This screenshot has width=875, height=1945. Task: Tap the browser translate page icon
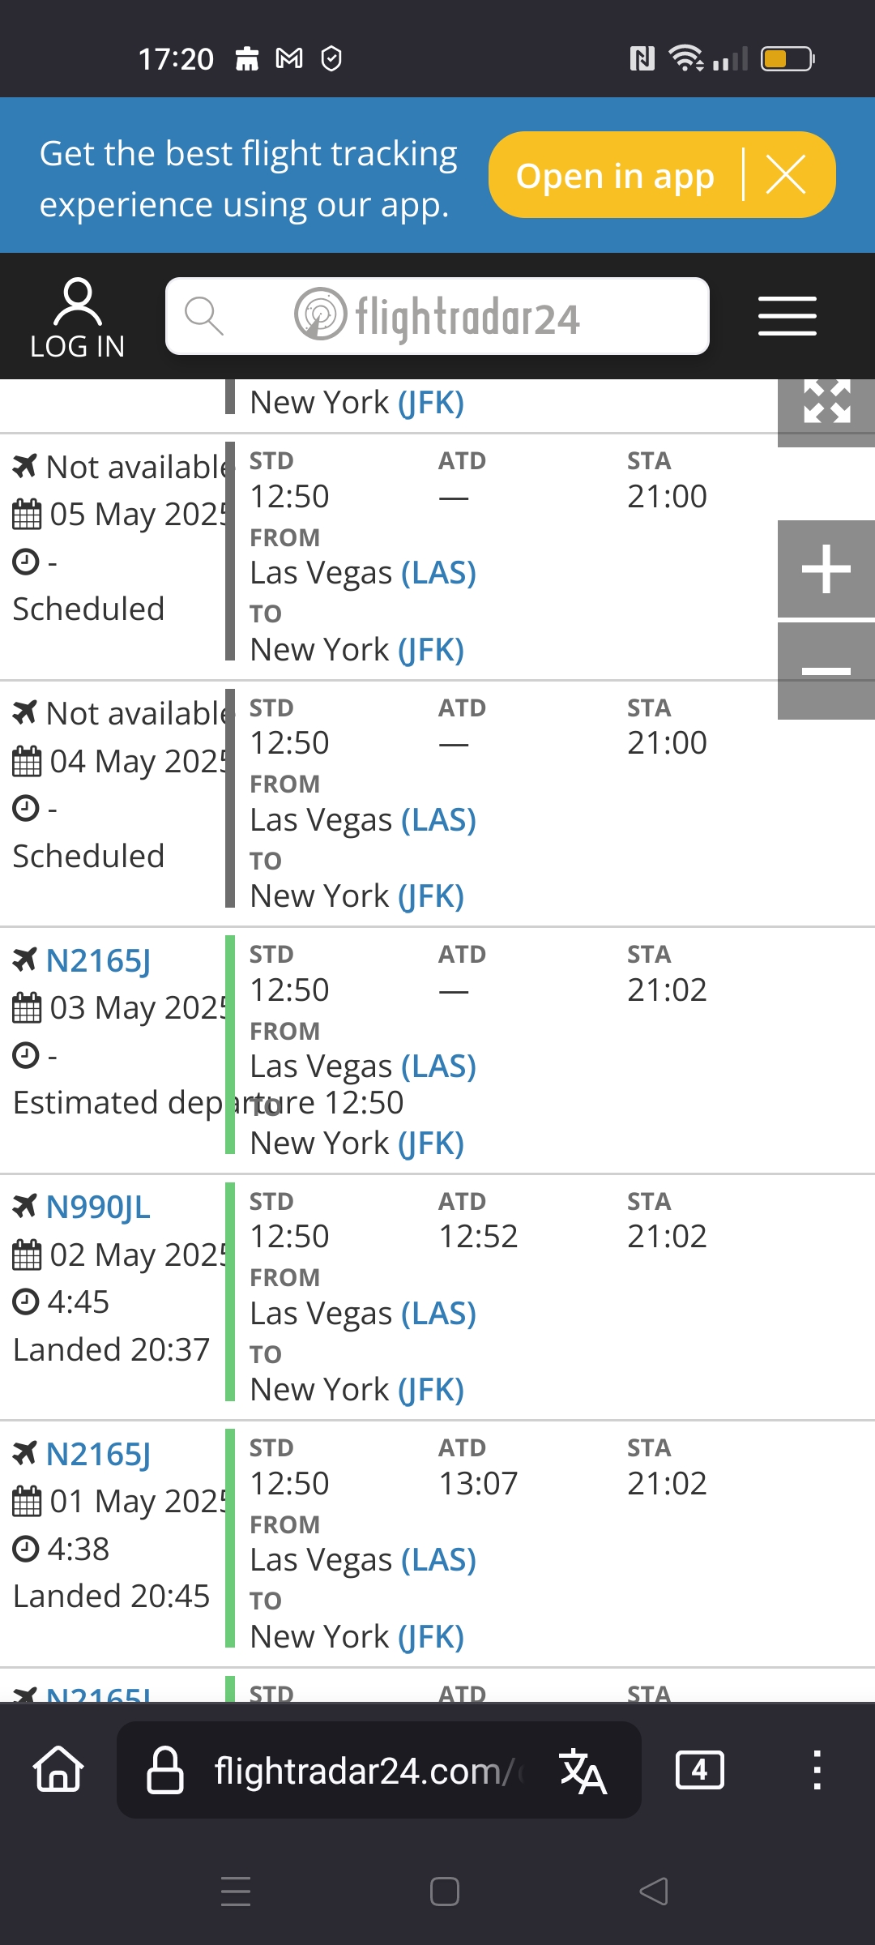[x=583, y=1772]
